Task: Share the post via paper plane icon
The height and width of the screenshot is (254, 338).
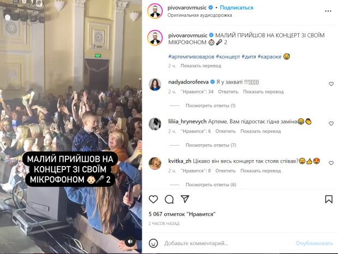Action: 185,199
